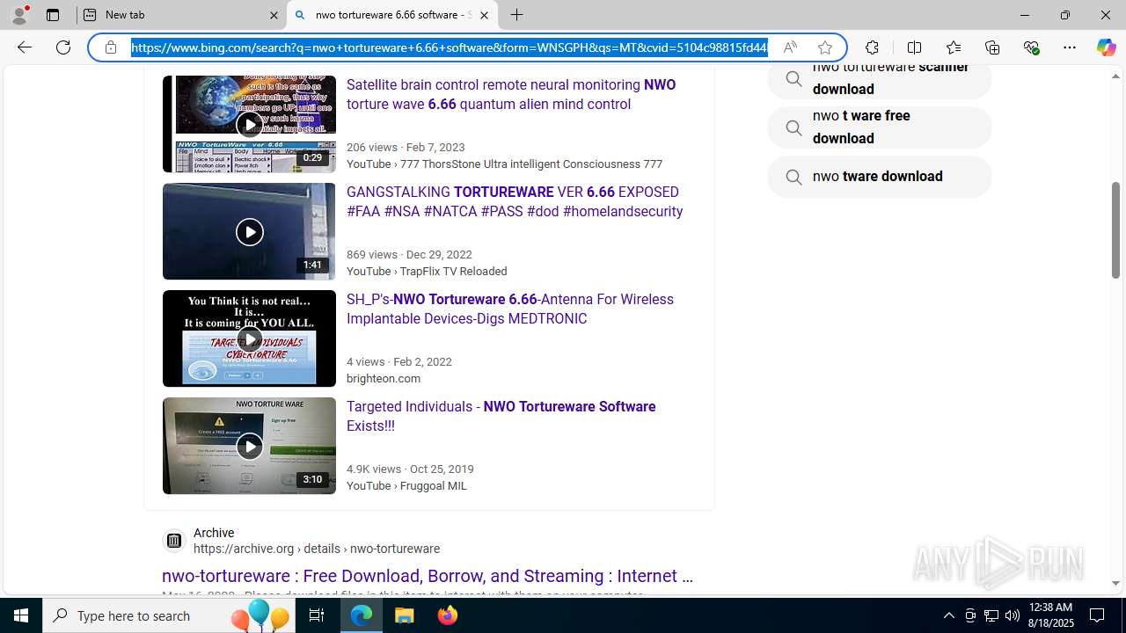The image size is (1126, 633).
Task: Open Firefox from taskbar
Action: coord(447,615)
